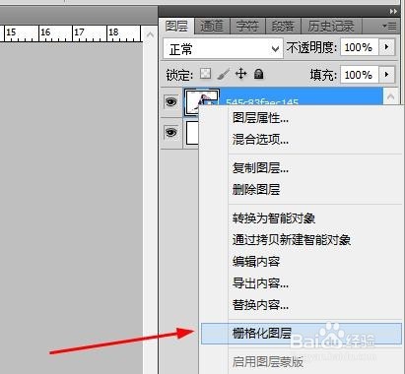Select the white layer thumbnail
This screenshot has height=374, width=405.
[x=192, y=133]
